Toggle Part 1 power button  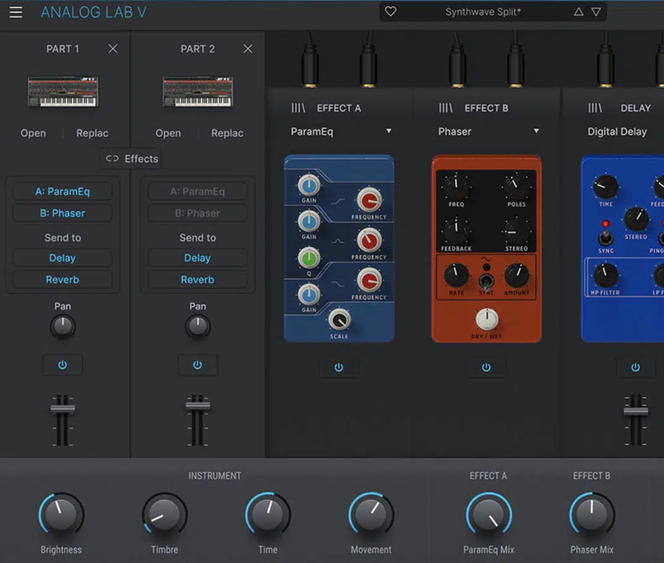tap(62, 365)
